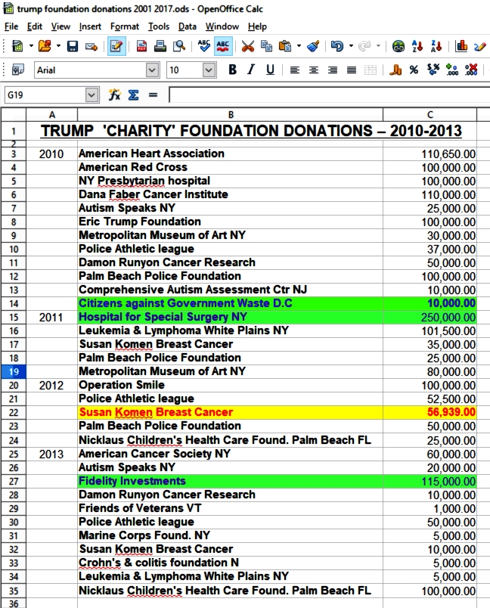Select column B header
Image resolution: width=490 pixels, height=608 pixels.
231,115
